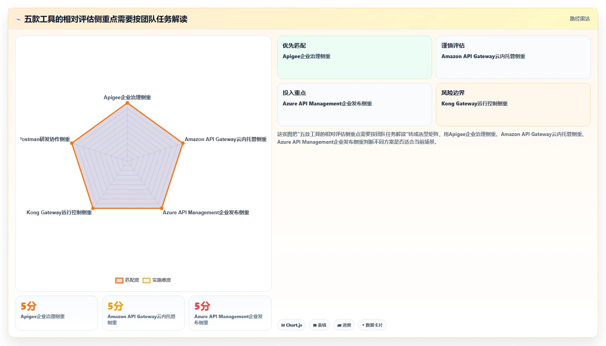Select the 5分 Apigee企业治理侧重 score card
Screen dimensions: 606x346
click(x=57, y=313)
